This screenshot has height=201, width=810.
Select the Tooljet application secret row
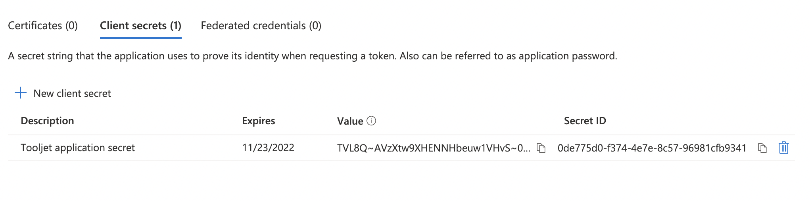[401, 148]
